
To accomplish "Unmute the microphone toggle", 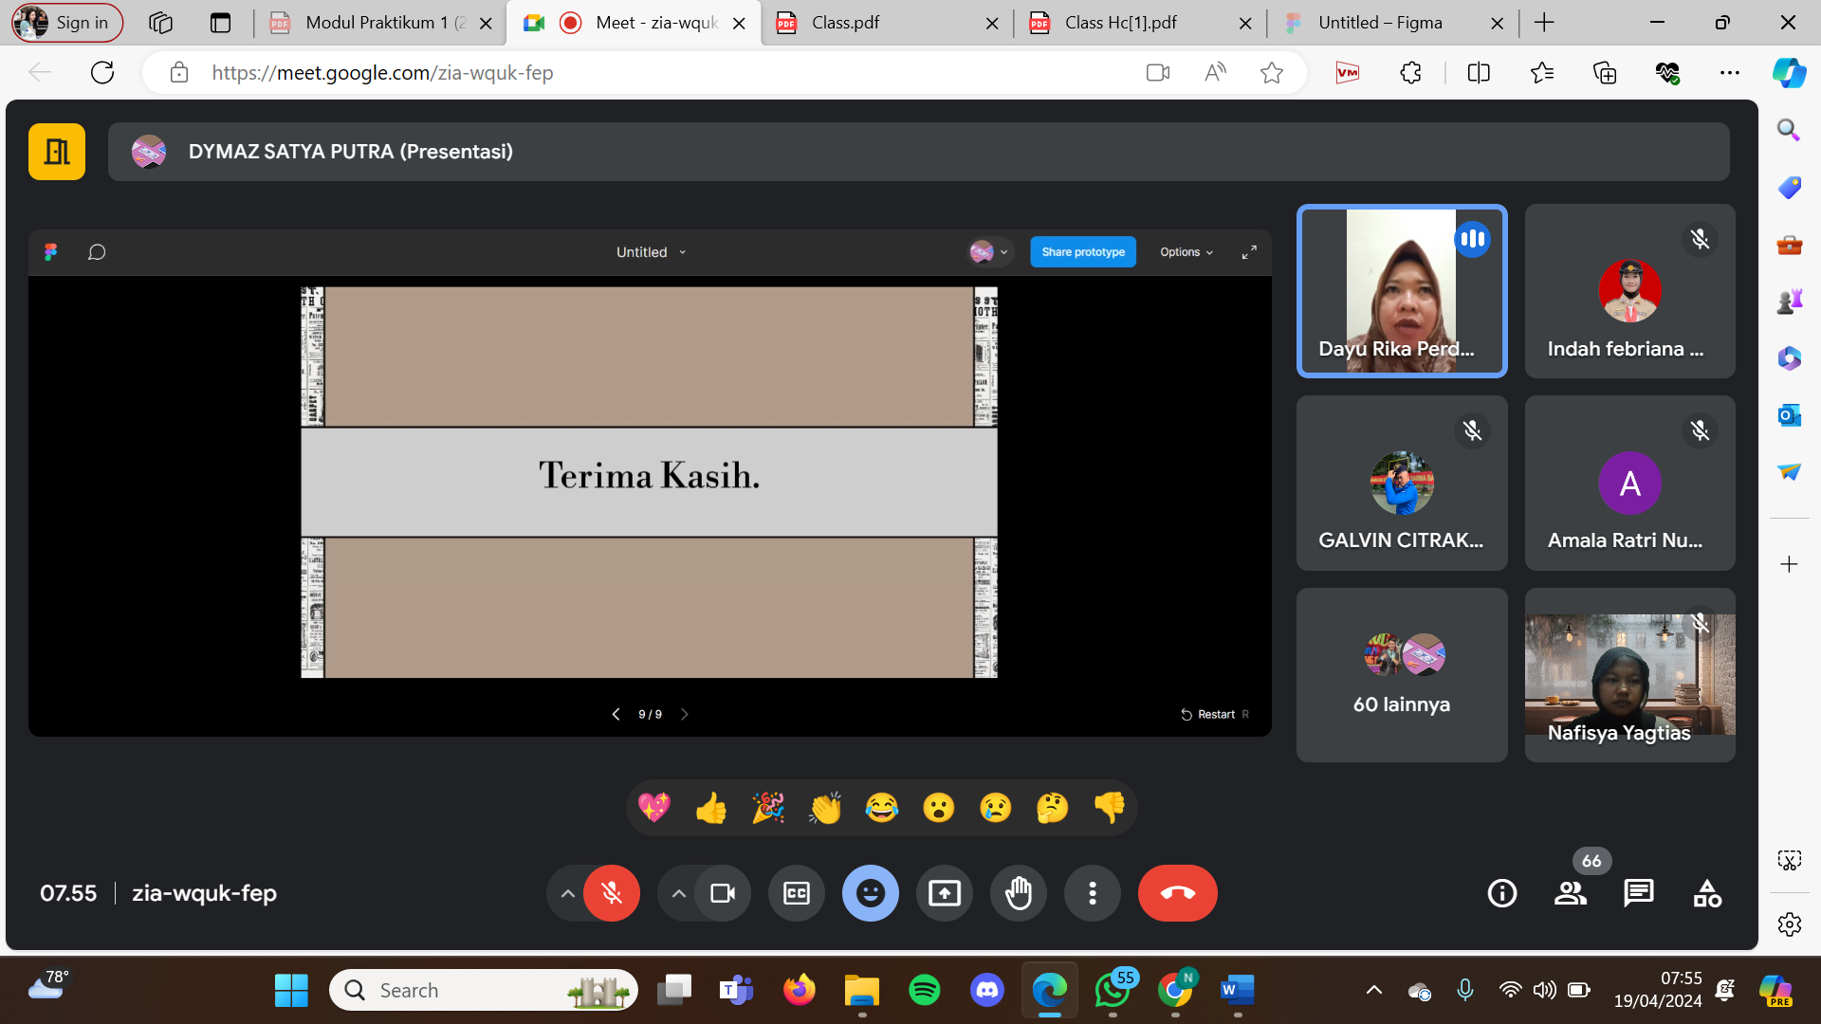I will (612, 893).
